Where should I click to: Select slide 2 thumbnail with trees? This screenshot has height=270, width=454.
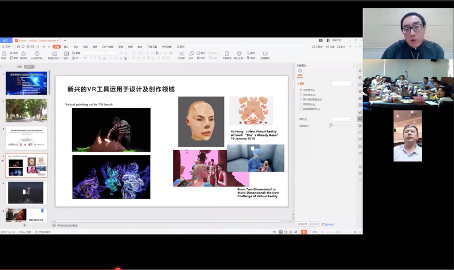tap(26, 110)
